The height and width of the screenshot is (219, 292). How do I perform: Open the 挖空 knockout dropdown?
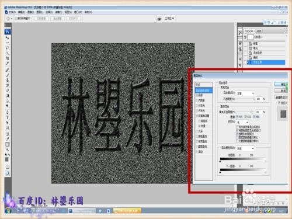pyautogui.click(x=242, y=122)
